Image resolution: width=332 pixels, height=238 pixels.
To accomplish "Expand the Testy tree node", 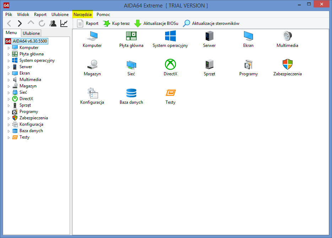I will pos(9,137).
